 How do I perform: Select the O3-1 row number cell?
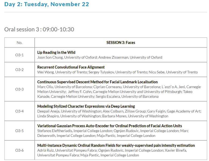click(19, 55)
